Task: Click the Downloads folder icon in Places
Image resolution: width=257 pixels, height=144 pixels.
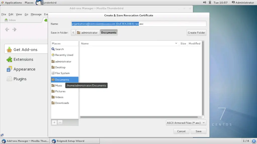Action: [53, 103]
